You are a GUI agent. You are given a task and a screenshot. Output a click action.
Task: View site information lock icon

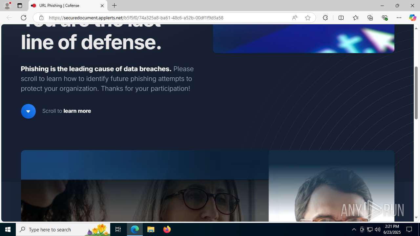coord(41,18)
